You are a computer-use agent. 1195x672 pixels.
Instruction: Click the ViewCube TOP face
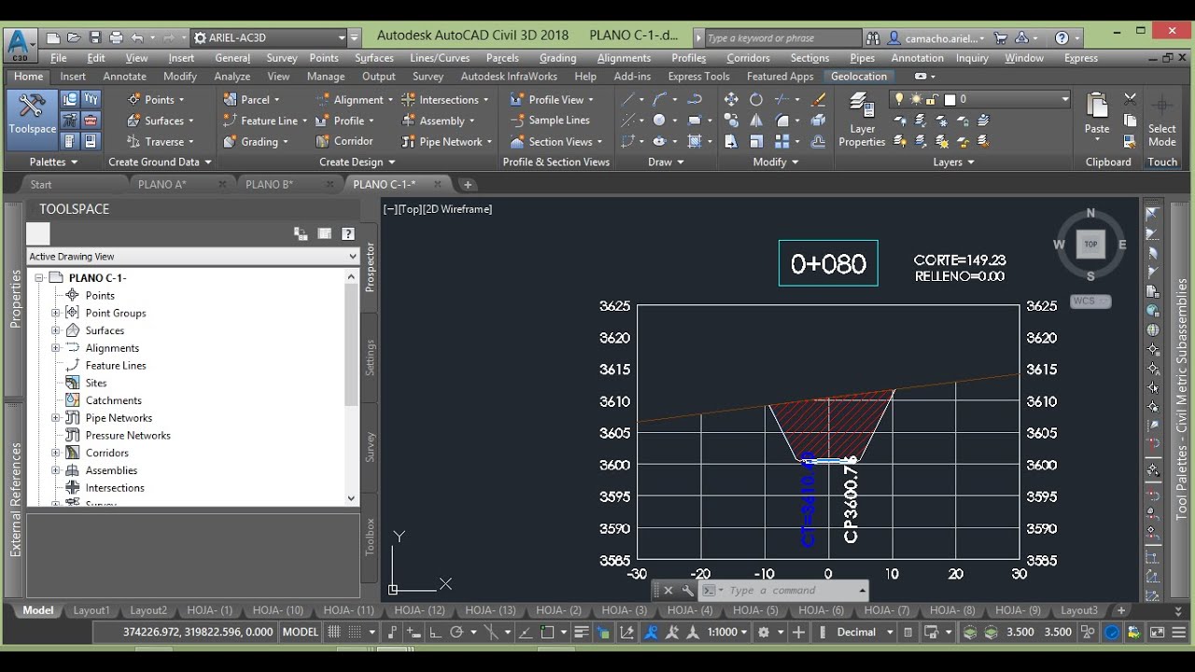(1090, 245)
